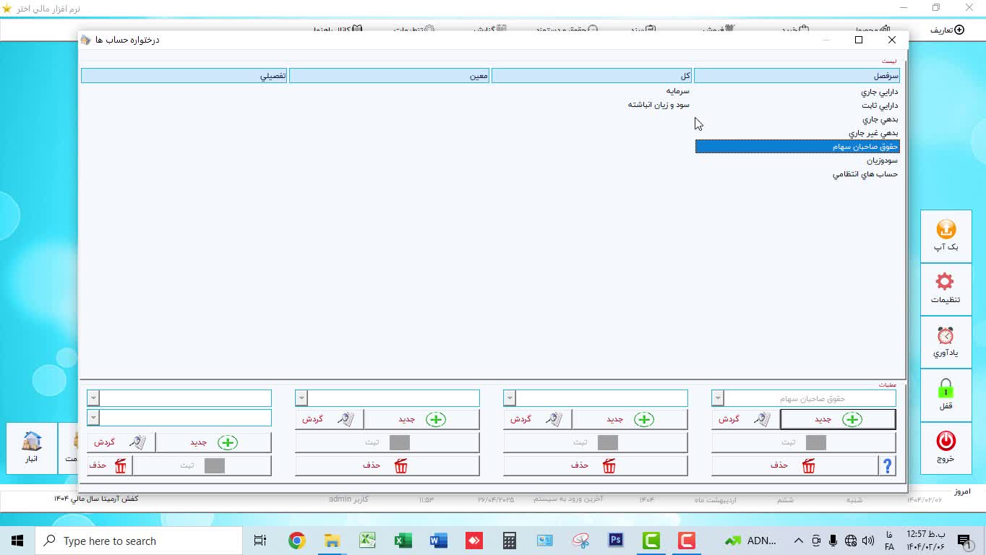Image resolution: width=986 pixels, height=555 pixels.
Task: Expand the حقوق صاحبان سهام dropdown
Action: point(718,398)
